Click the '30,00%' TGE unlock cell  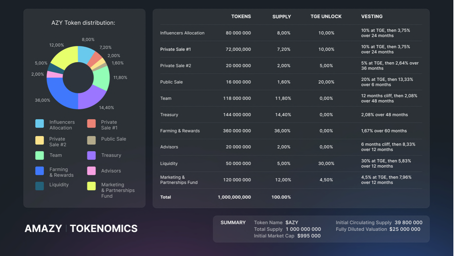coord(326,163)
